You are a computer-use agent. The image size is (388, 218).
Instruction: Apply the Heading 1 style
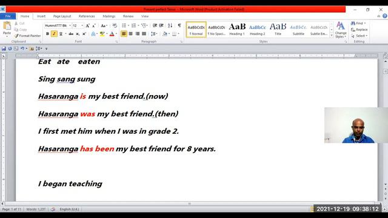click(237, 30)
